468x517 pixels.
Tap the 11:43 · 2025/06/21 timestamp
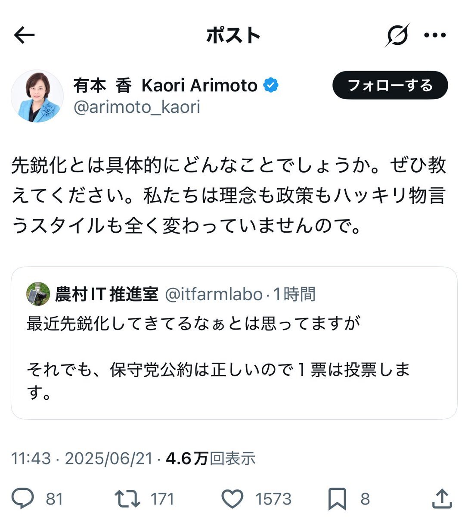click(82, 458)
